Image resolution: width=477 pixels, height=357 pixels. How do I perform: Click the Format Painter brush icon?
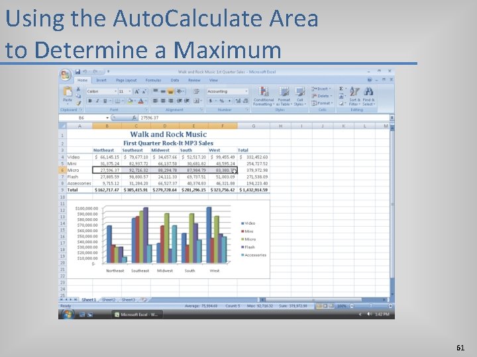pos(78,103)
